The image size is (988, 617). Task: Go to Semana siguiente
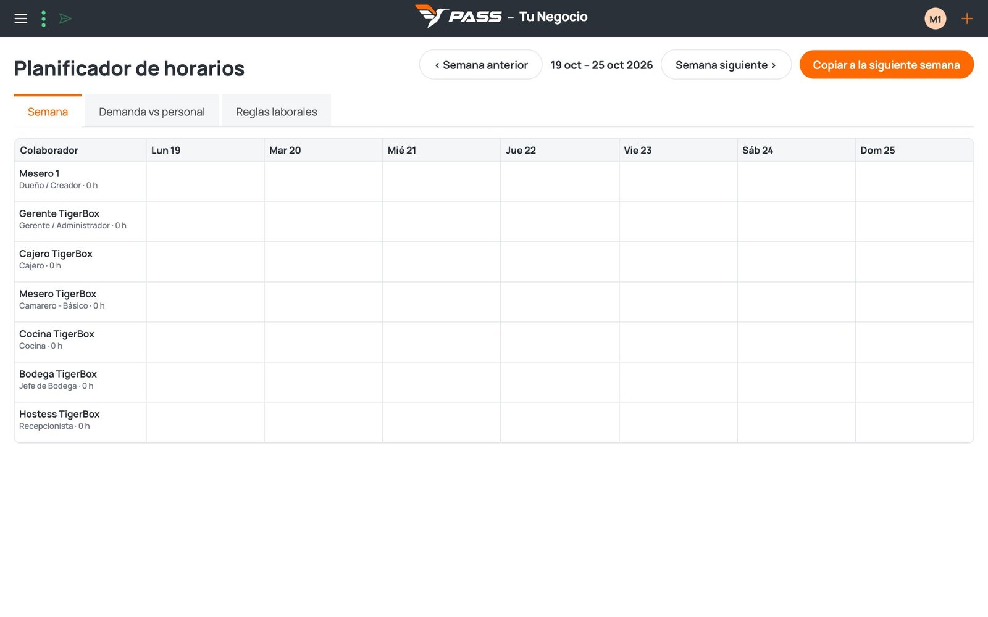tap(726, 65)
